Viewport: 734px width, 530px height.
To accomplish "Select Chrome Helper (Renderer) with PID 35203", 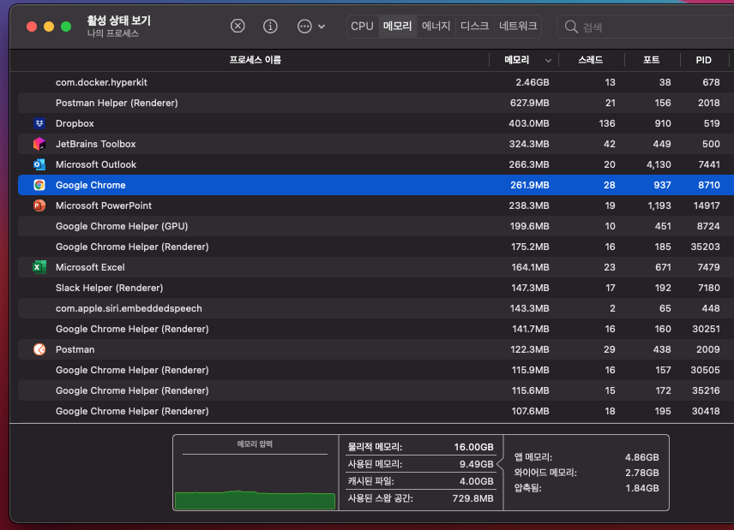I will [x=376, y=247].
